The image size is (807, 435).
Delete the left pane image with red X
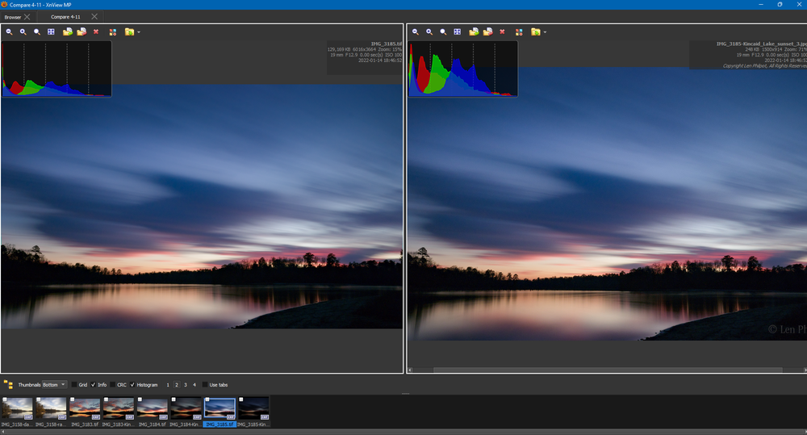96,32
